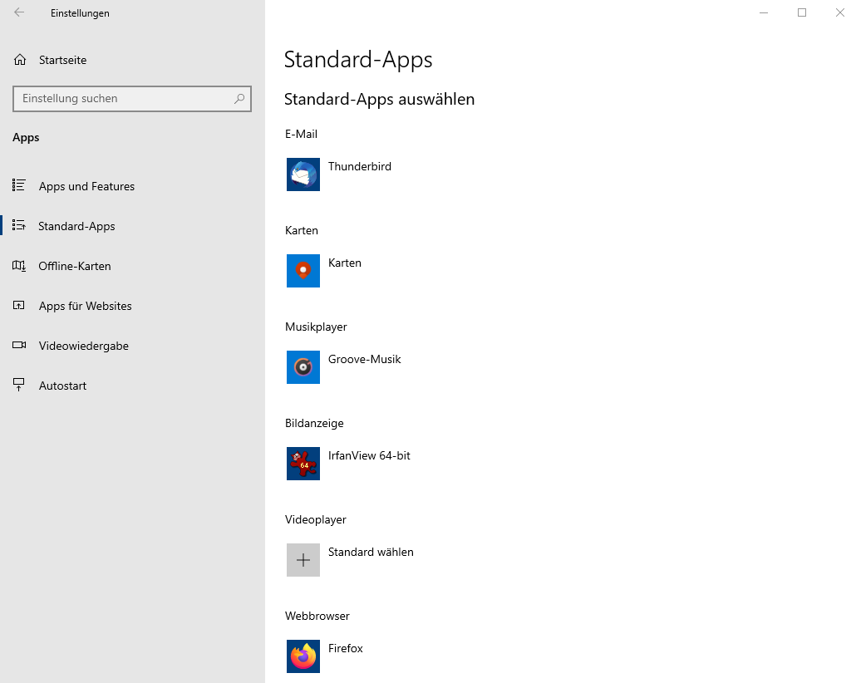Click the Standard-Apps sidebar icon
Image resolution: width=856 pixels, height=683 pixels.
(x=19, y=225)
